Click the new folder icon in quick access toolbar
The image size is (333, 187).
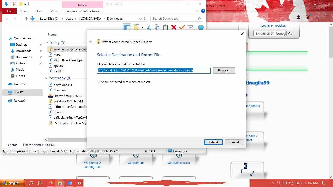21,4
